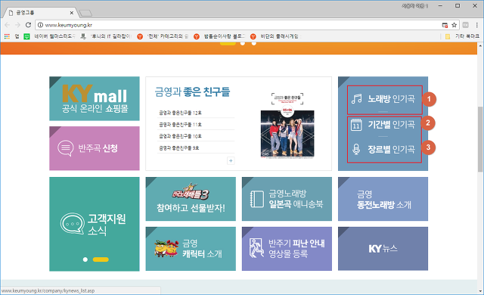Open 금영과 좋은친구들 12호 entry
The image size is (484, 295).
tap(180, 113)
